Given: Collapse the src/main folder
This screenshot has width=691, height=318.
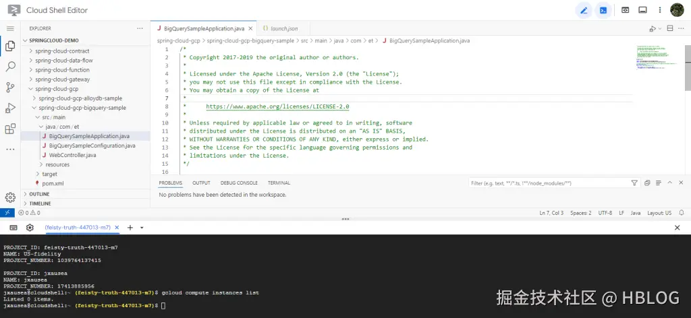Looking at the screenshot, I should [x=86, y=117].
